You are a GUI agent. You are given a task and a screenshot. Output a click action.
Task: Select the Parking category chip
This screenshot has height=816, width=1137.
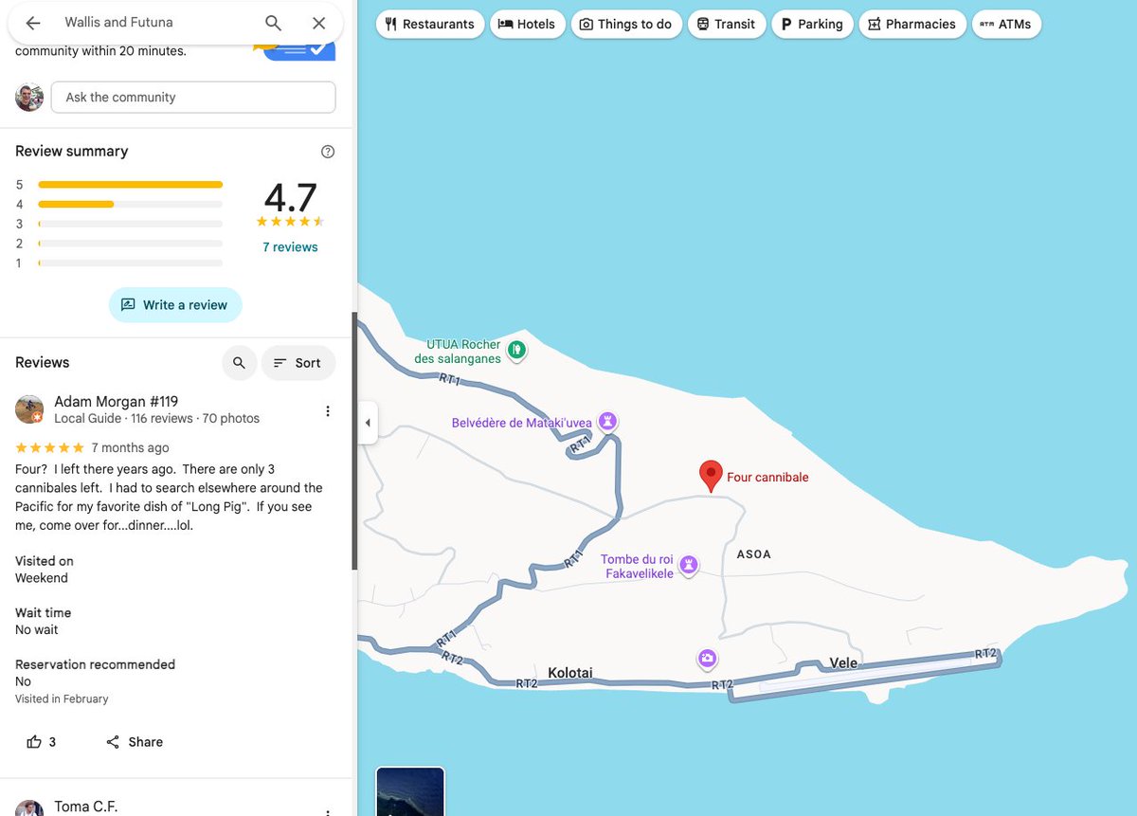point(812,24)
